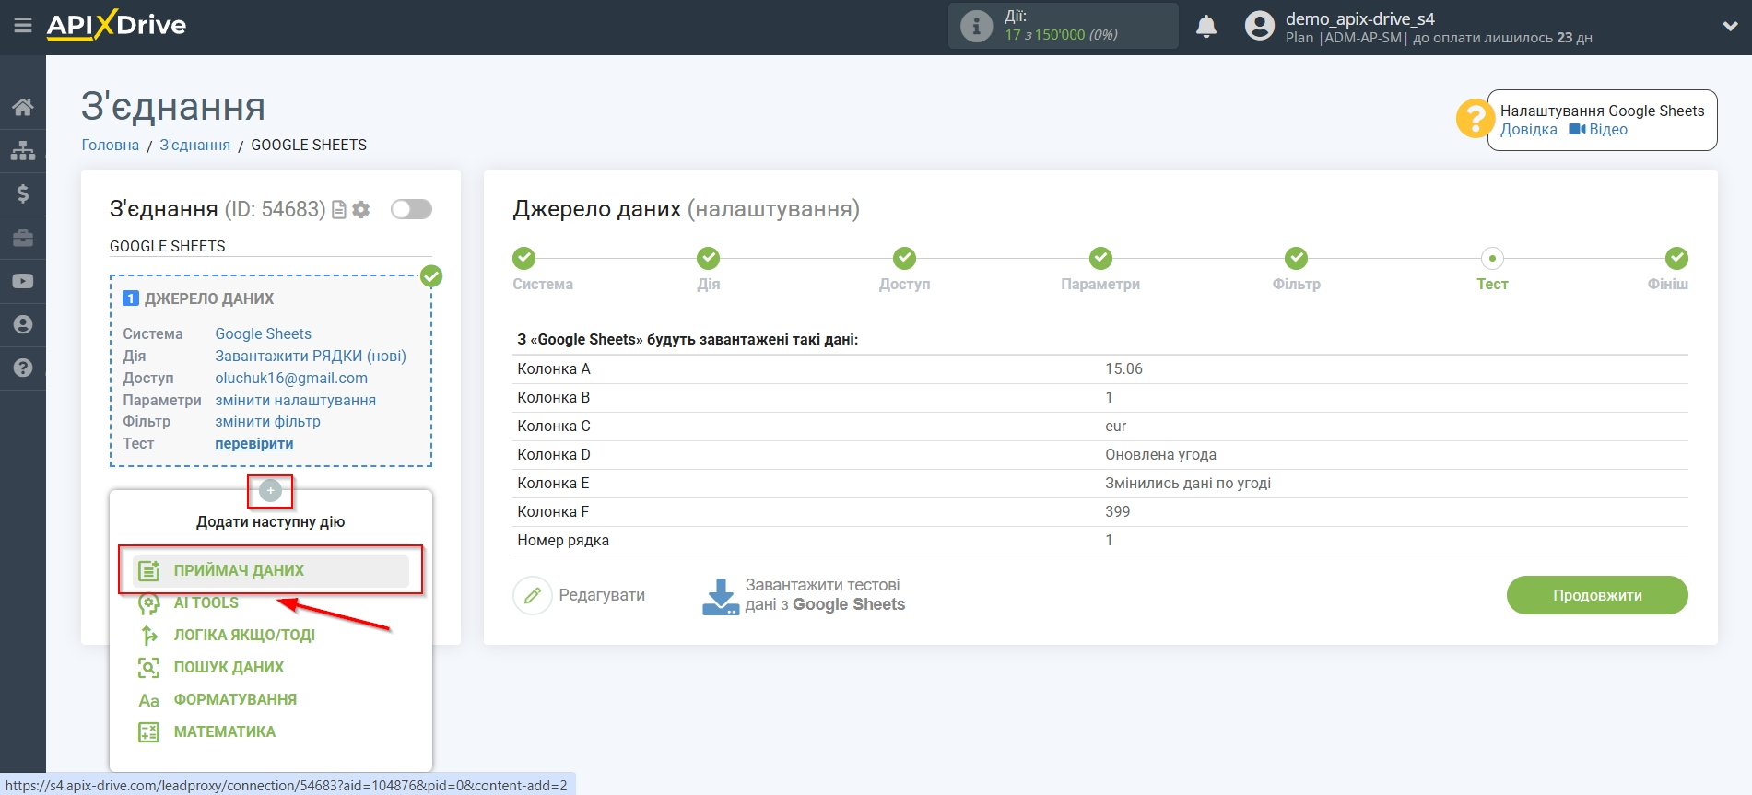
Task: Click the МАТЕМАТИКА calculator icon
Action: [x=148, y=732]
